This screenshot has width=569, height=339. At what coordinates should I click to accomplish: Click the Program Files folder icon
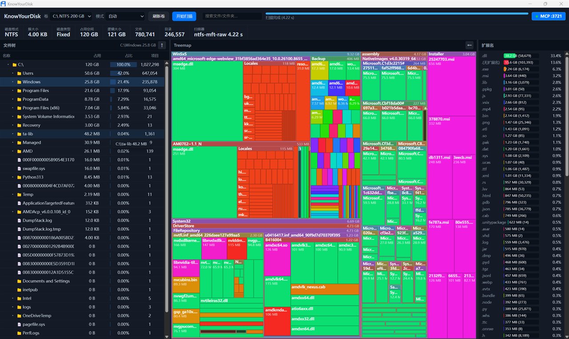19,91
